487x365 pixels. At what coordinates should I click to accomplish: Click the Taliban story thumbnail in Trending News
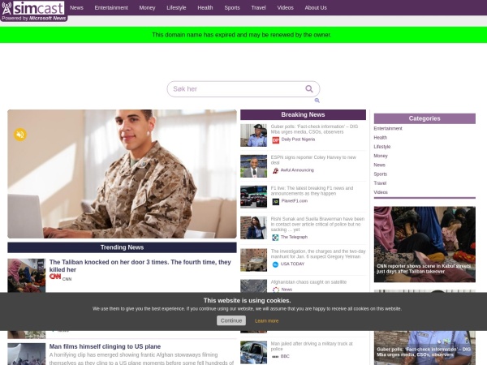click(x=27, y=276)
